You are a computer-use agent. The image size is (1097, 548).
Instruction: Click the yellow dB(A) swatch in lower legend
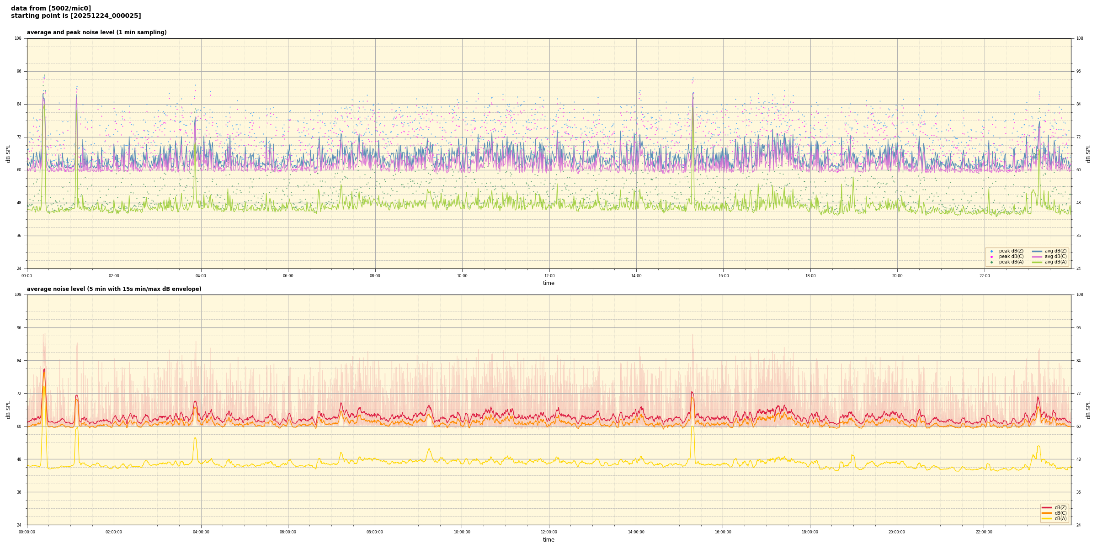[1046, 518]
